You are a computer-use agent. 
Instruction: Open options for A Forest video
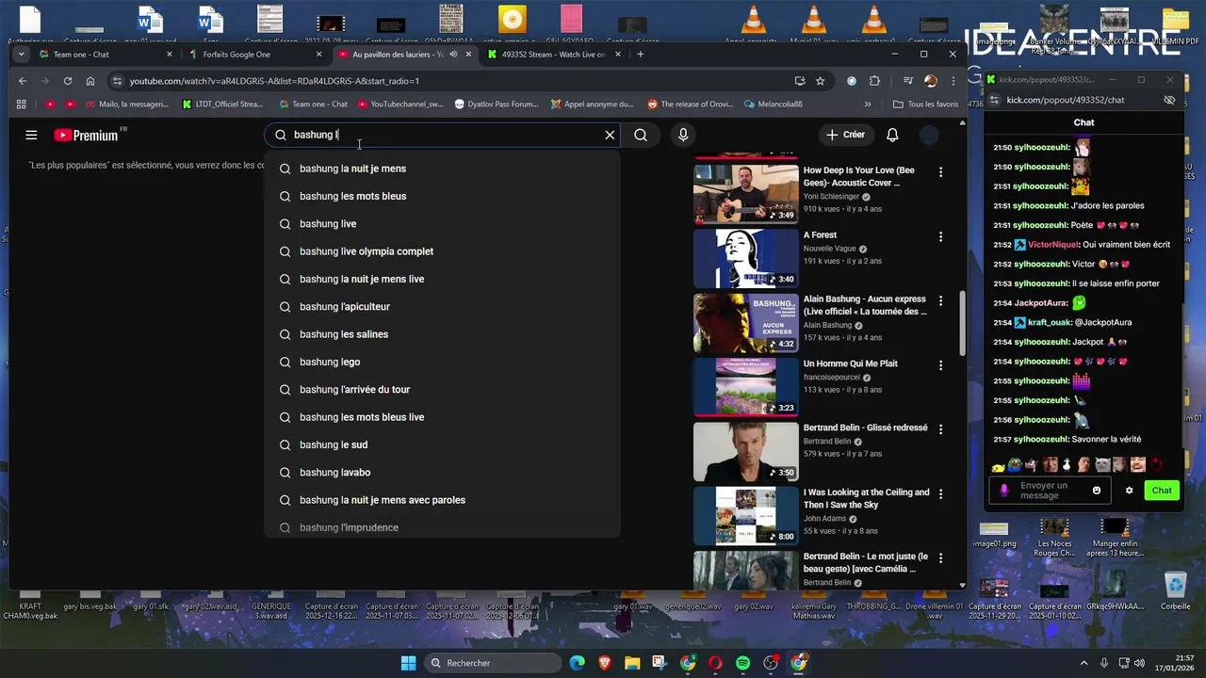pyautogui.click(x=940, y=236)
